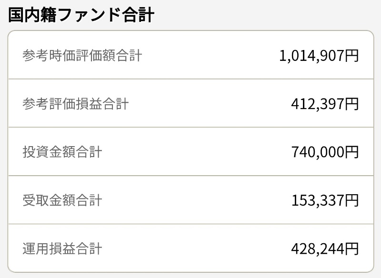Screen dimensions: 381x278
Task: Click the 153,337円 amount
Action: tap(325, 200)
